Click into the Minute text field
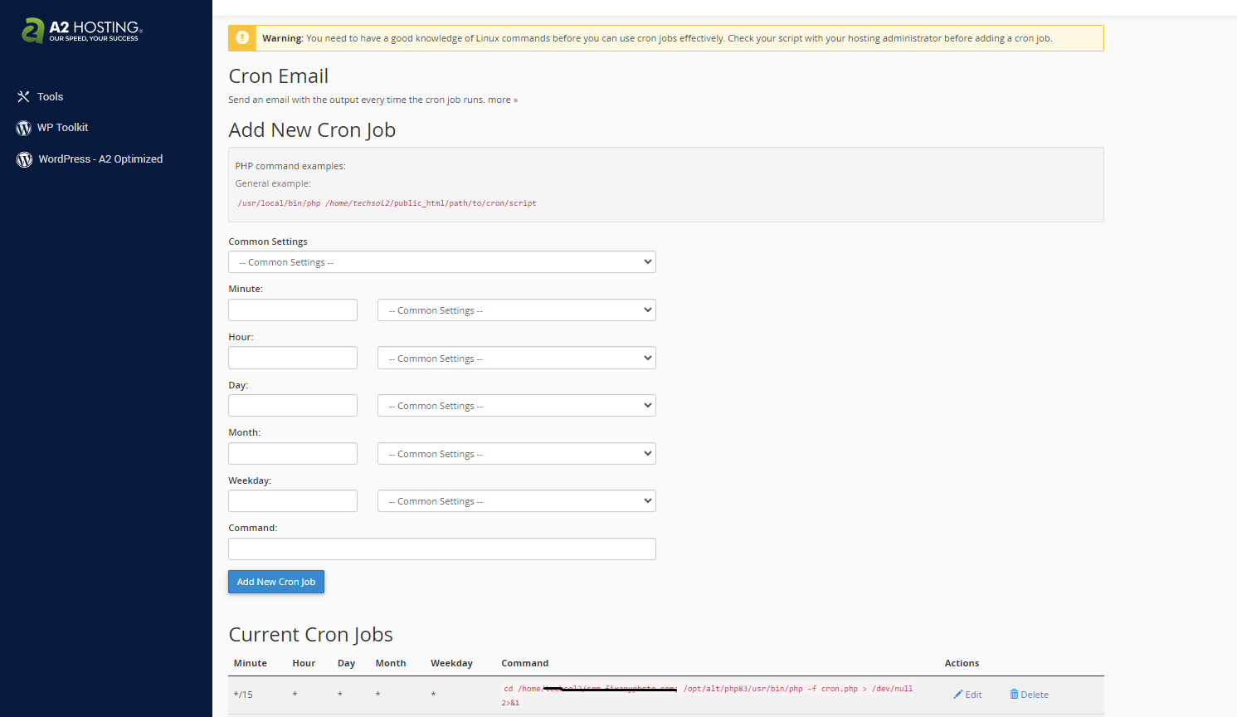This screenshot has height=717, width=1237. [292, 310]
